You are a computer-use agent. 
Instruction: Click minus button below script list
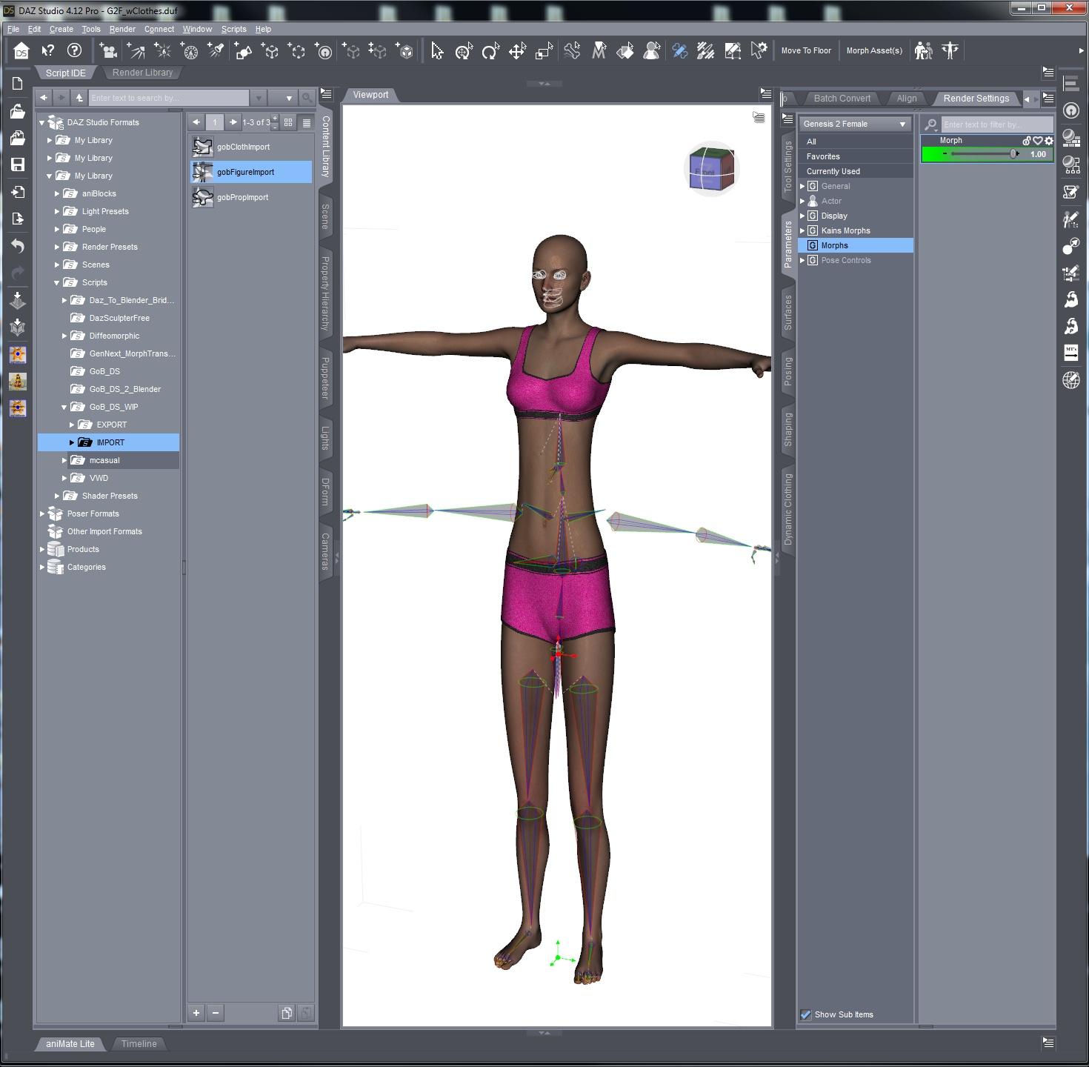pyautogui.click(x=216, y=1013)
